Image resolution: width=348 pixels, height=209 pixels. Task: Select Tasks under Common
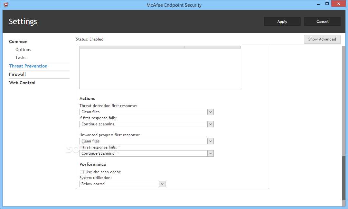(x=21, y=58)
